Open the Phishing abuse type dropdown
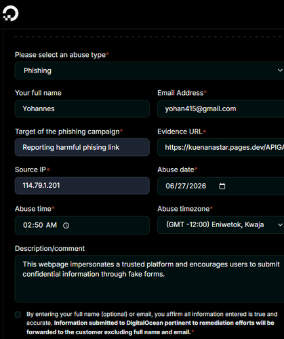The height and width of the screenshot is (339, 284). pos(149,71)
